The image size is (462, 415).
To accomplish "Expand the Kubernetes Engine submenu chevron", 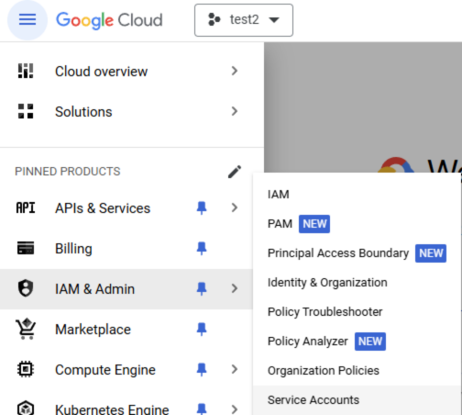I will pyautogui.click(x=235, y=409).
